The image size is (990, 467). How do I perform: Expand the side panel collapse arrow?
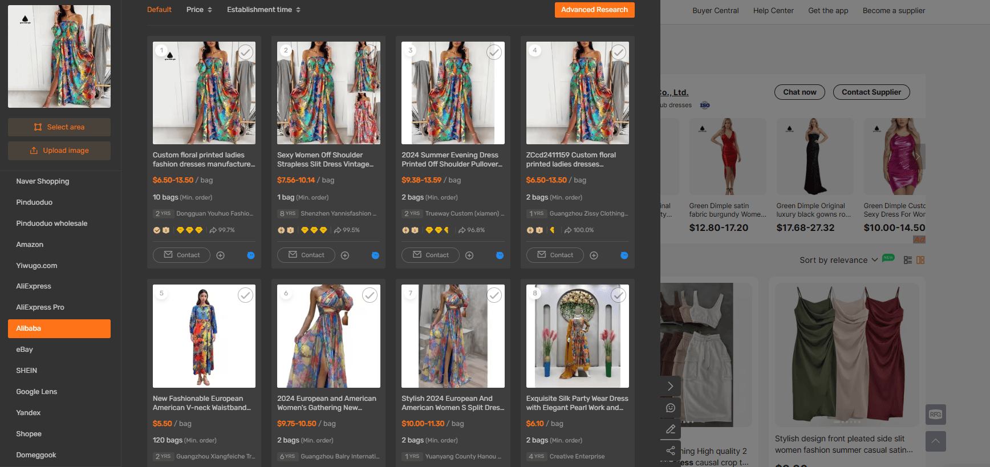pos(671,387)
